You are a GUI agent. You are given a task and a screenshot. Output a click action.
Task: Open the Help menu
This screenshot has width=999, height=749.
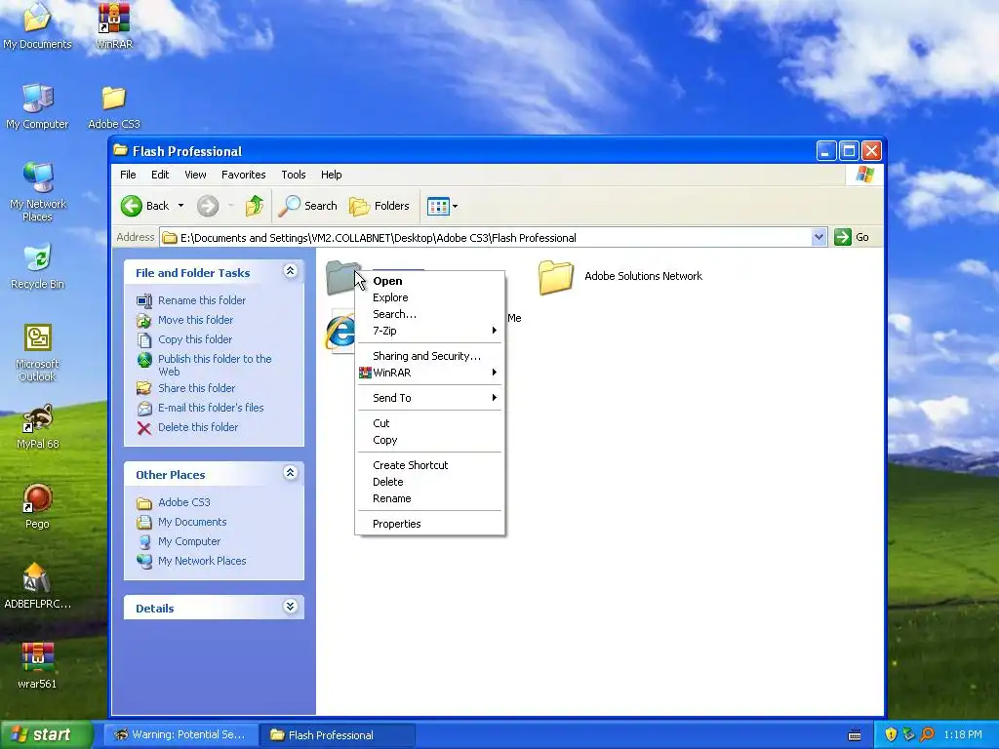coord(332,175)
